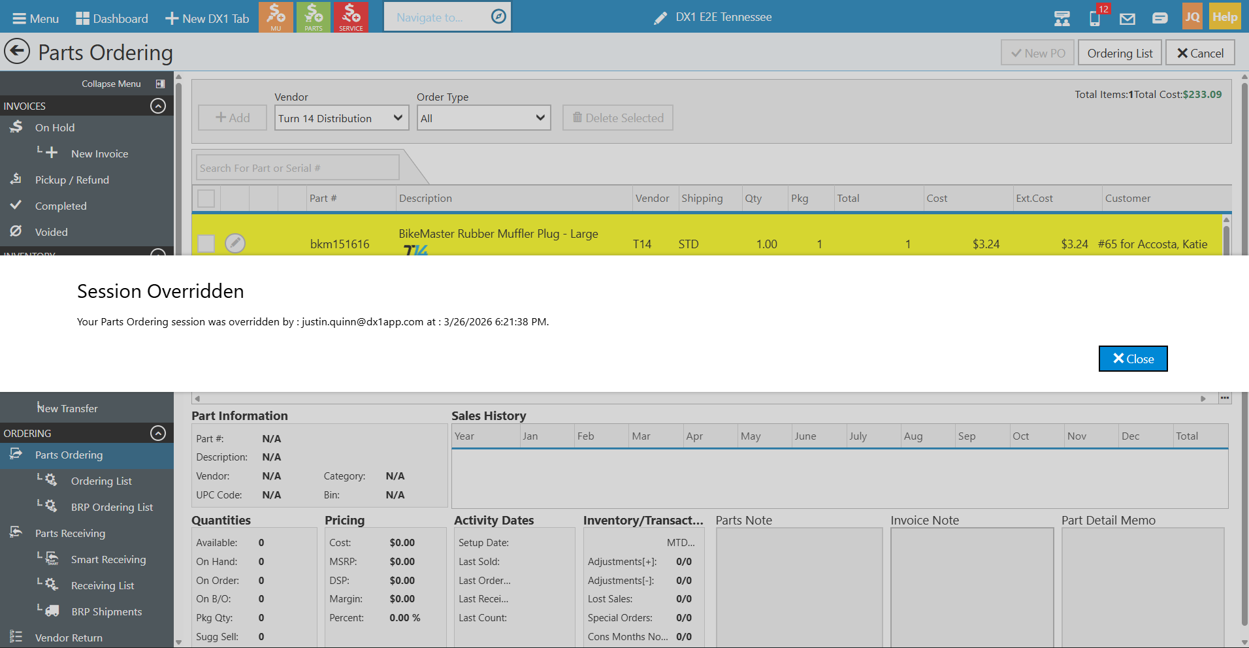Open the Help button

(x=1225, y=17)
